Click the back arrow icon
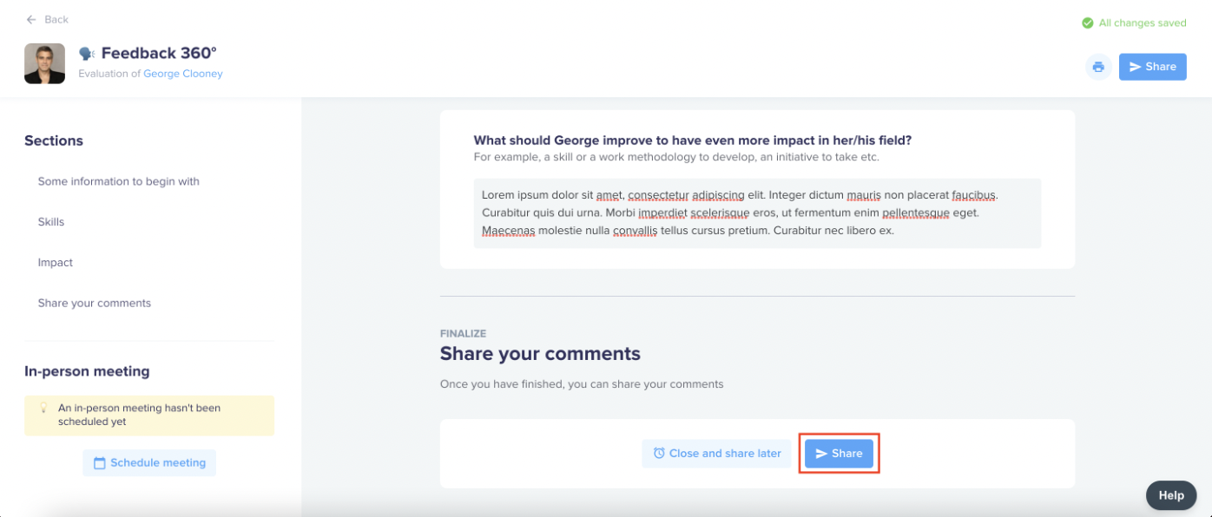Viewport: 1212px width, 517px height. click(x=32, y=19)
